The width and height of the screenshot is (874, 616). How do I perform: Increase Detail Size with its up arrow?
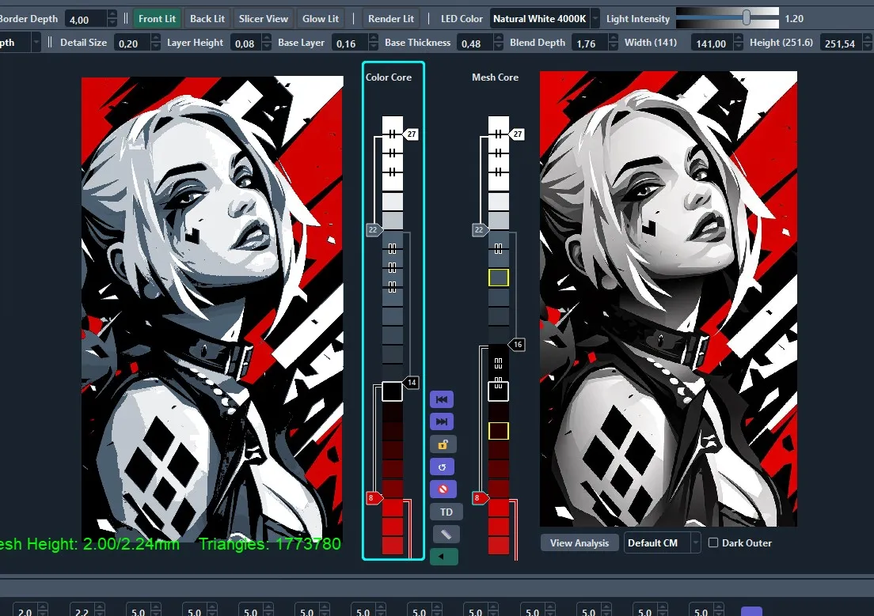155,39
